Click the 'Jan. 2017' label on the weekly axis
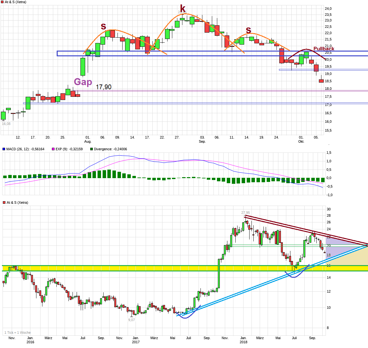368x348 pixels. 136,340
